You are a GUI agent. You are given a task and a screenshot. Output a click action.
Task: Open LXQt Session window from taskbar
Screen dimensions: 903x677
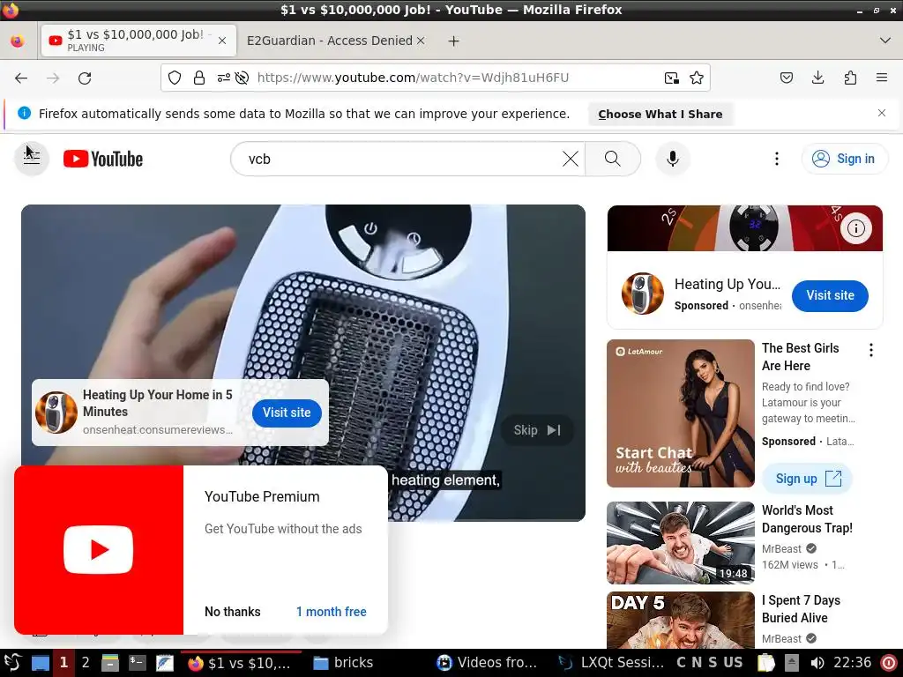click(x=612, y=663)
